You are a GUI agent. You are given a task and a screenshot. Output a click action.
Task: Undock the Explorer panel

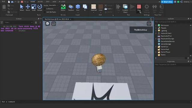188,19
